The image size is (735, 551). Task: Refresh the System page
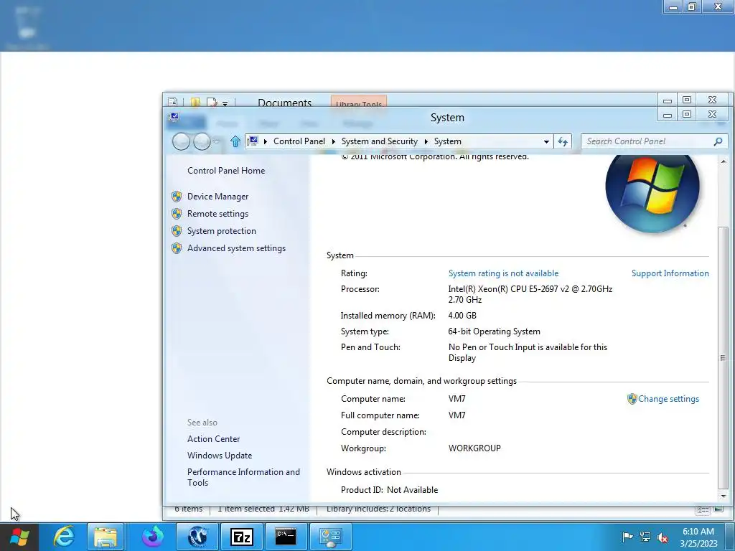tap(563, 141)
